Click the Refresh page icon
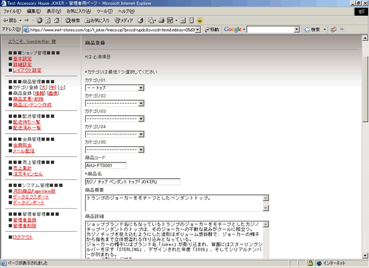The height and width of the screenshot is (268, 369). tap(47, 20)
